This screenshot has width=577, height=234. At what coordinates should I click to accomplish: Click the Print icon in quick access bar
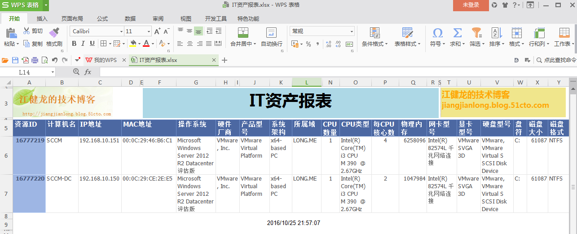point(35,60)
